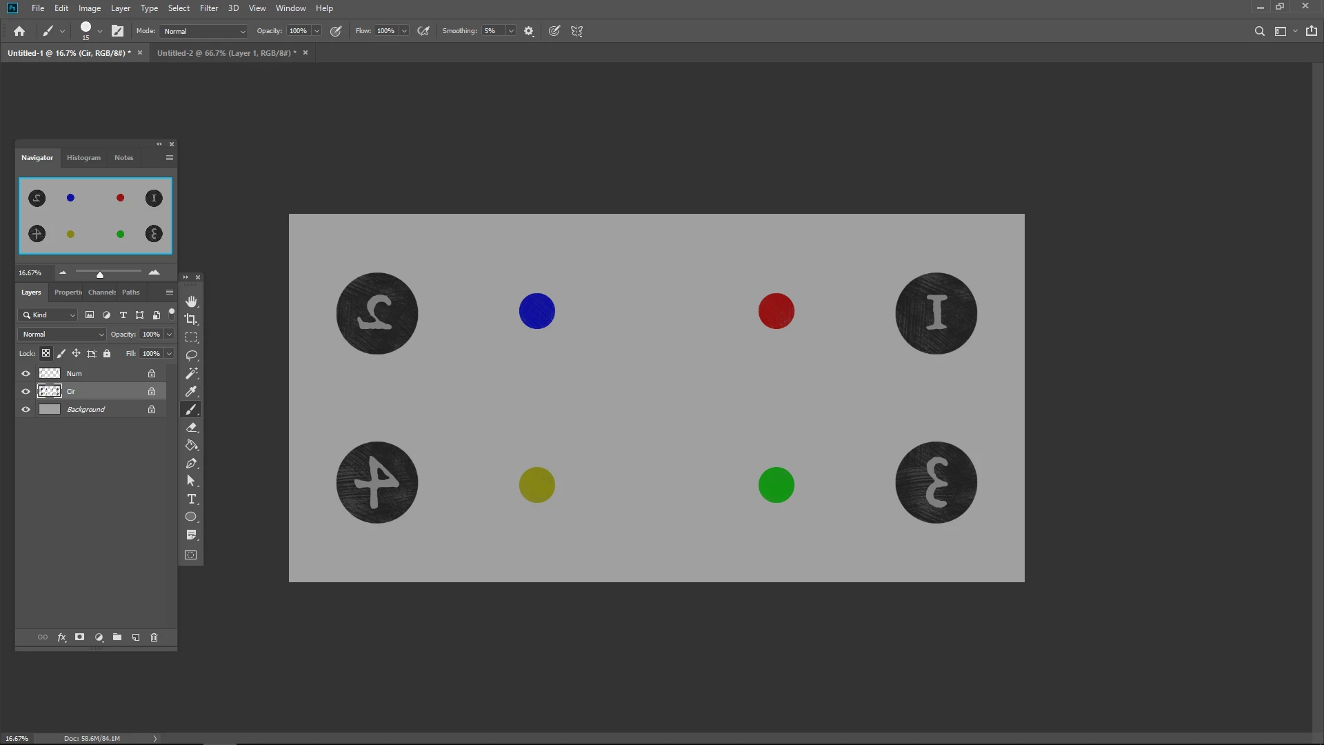
Task: Select the Eraser tool
Action: point(191,428)
